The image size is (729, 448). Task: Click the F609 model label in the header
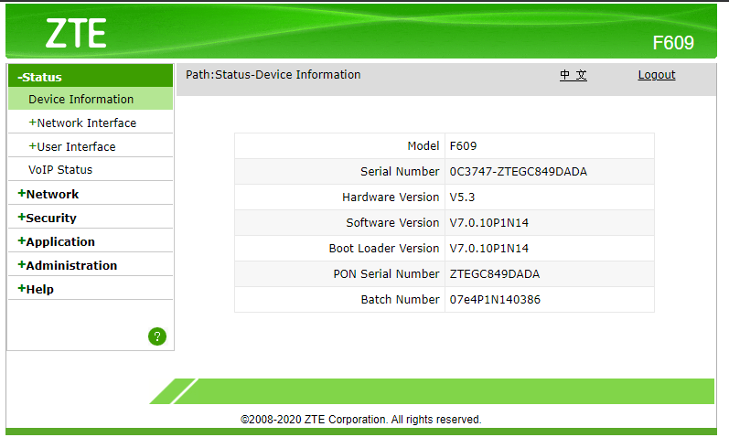pos(672,43)
